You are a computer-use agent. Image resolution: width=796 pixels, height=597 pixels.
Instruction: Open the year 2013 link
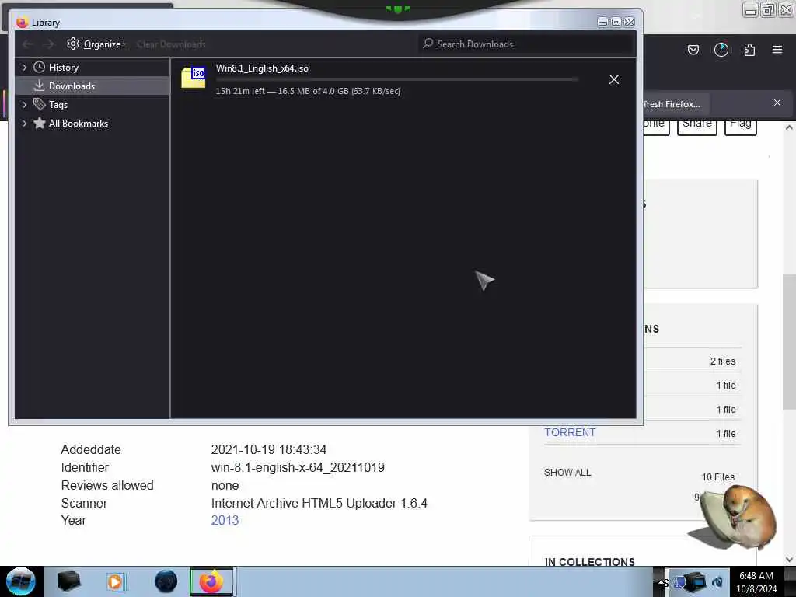[x=225, y=520]
